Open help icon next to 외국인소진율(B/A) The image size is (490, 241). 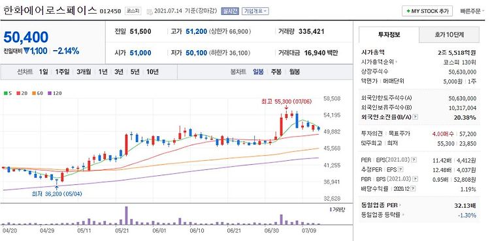pos(416,117)
